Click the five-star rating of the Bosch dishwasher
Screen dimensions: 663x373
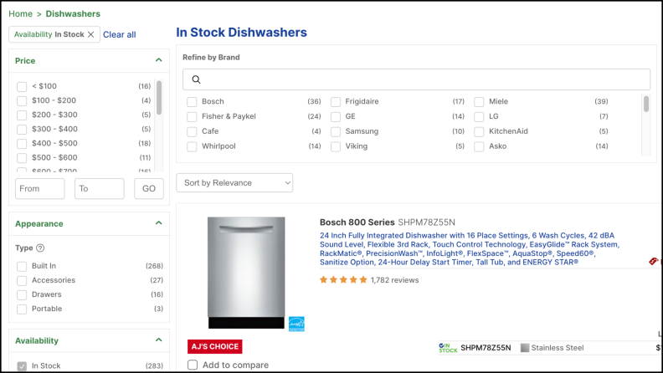pyautogui.click(x=343, y=279)
